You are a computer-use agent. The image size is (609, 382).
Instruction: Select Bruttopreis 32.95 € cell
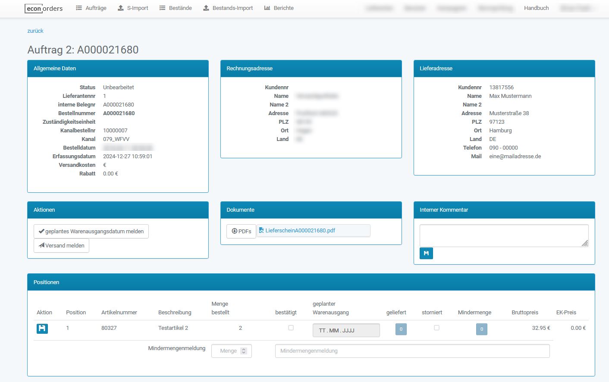click(541, 328)
